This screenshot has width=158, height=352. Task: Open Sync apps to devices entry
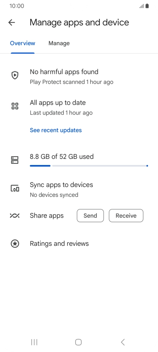point(79,190)
